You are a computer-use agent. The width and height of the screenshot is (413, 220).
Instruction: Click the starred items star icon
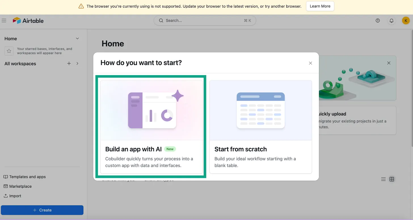9,51
